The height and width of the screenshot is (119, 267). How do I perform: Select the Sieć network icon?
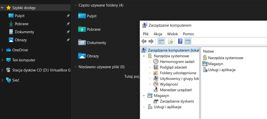coord(9,80)
